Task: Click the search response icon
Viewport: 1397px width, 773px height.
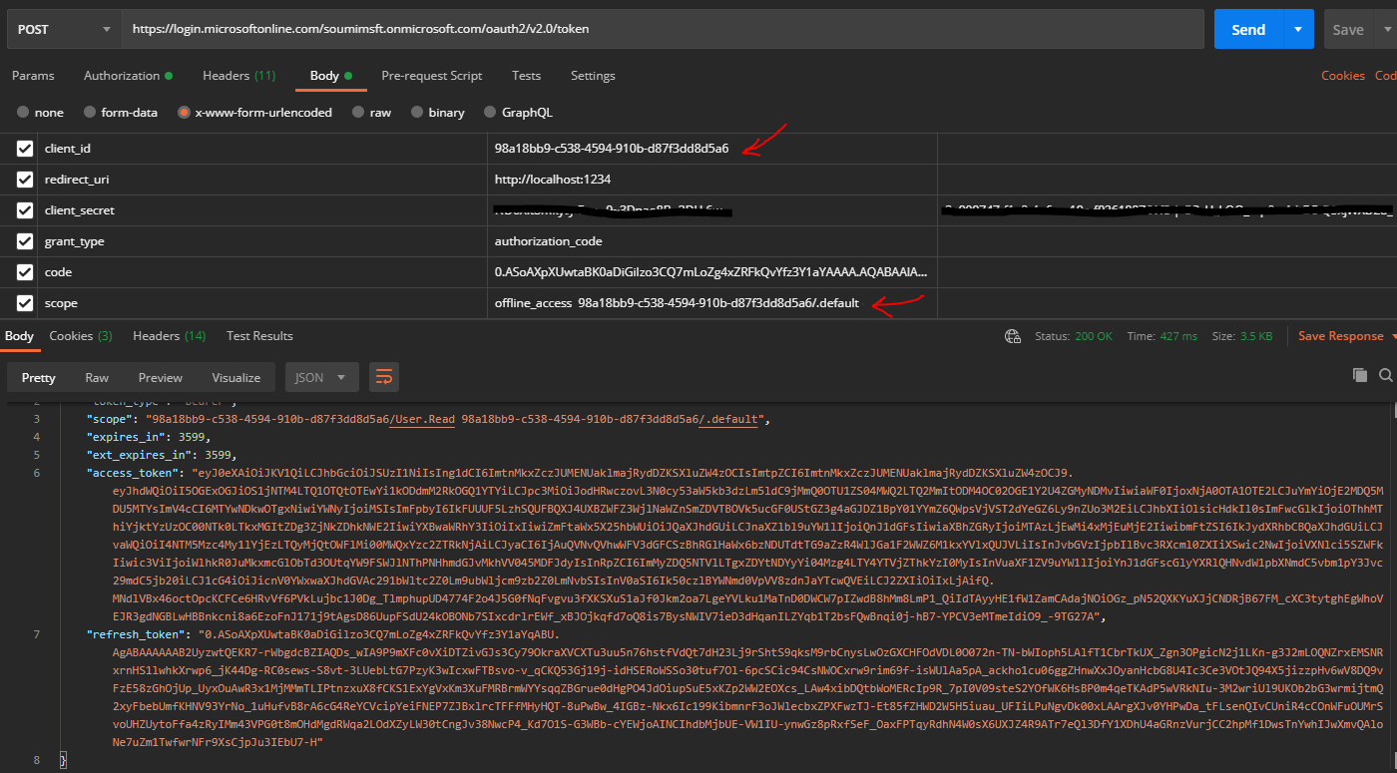Action: coord(1385,375)
